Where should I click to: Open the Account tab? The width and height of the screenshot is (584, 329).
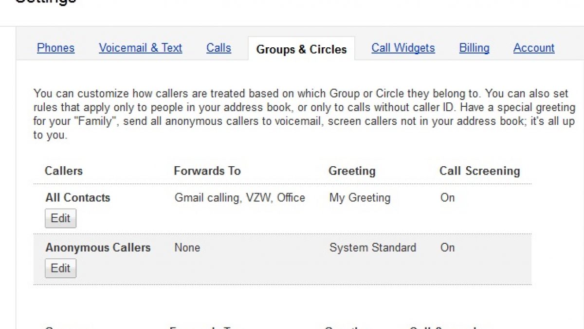pos(534,48)
